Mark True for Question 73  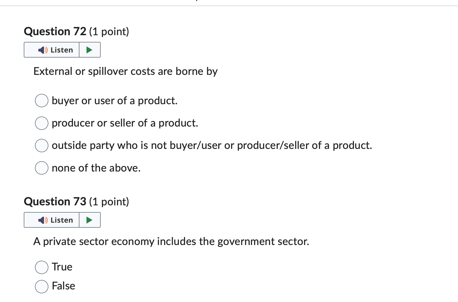pos(41,267)
